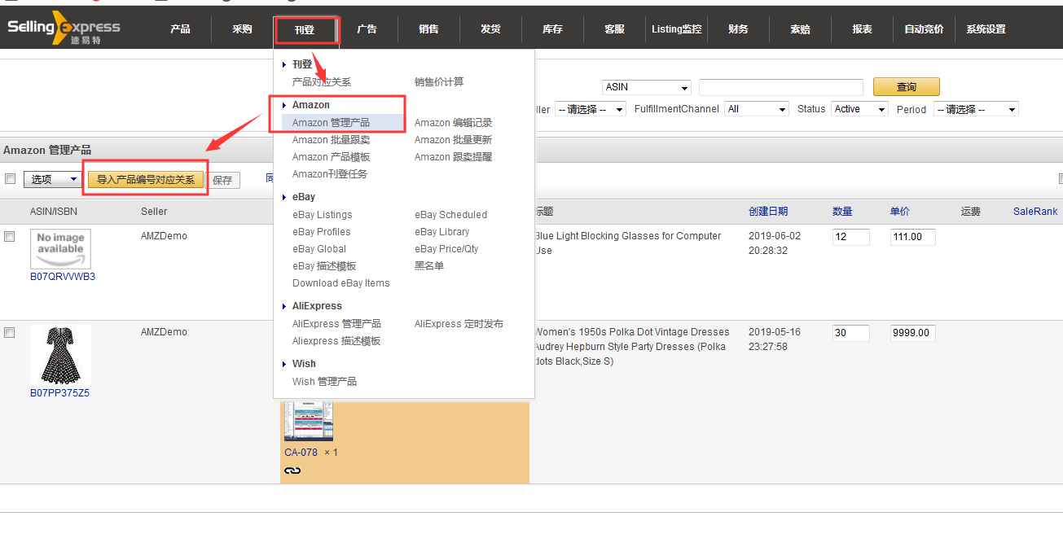This screenshot has height=534, width=1063.
Task: Select the 'Aliexpress 描述模板' menu entry
Action: point(336,341)
